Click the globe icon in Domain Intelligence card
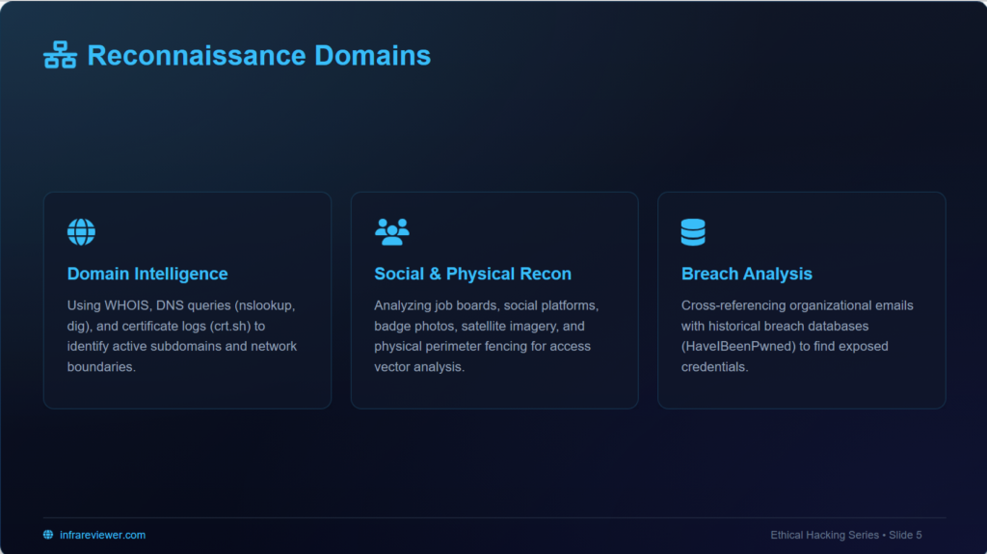 (x=81, y=231)
